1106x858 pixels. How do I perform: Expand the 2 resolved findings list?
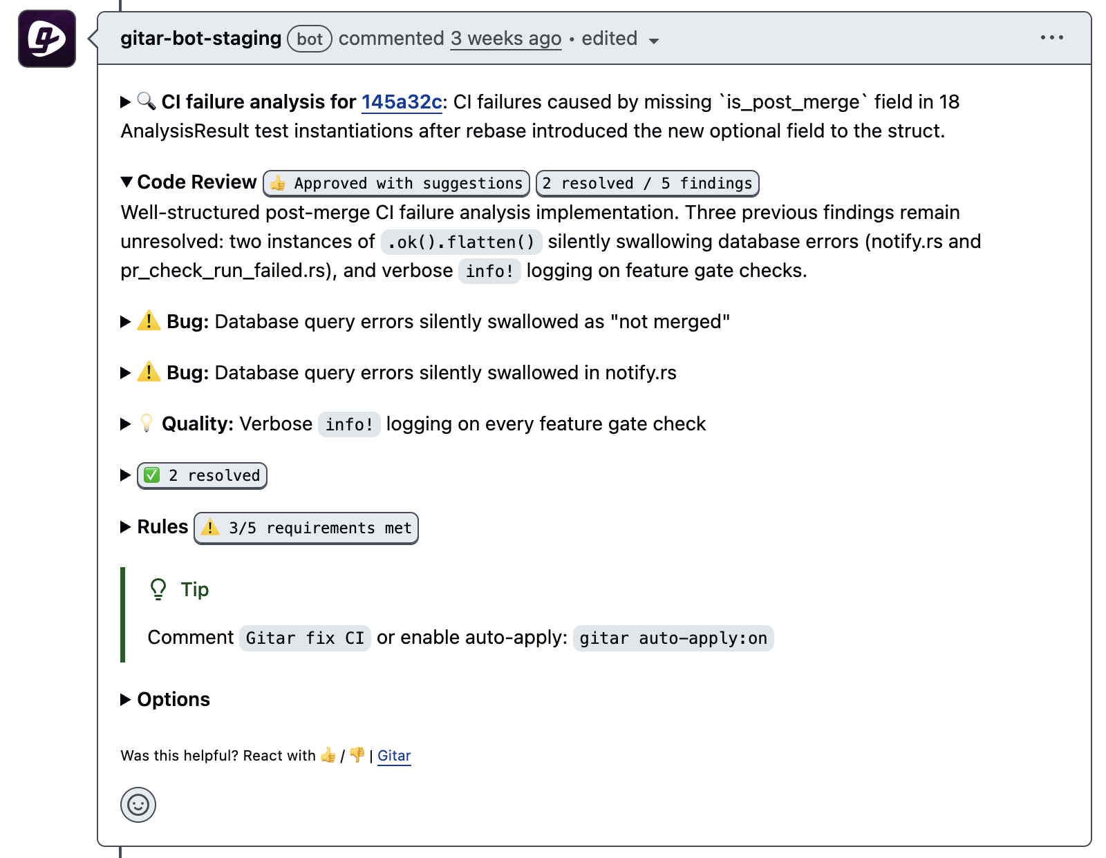pyautogui.click(x=126, y=475)
